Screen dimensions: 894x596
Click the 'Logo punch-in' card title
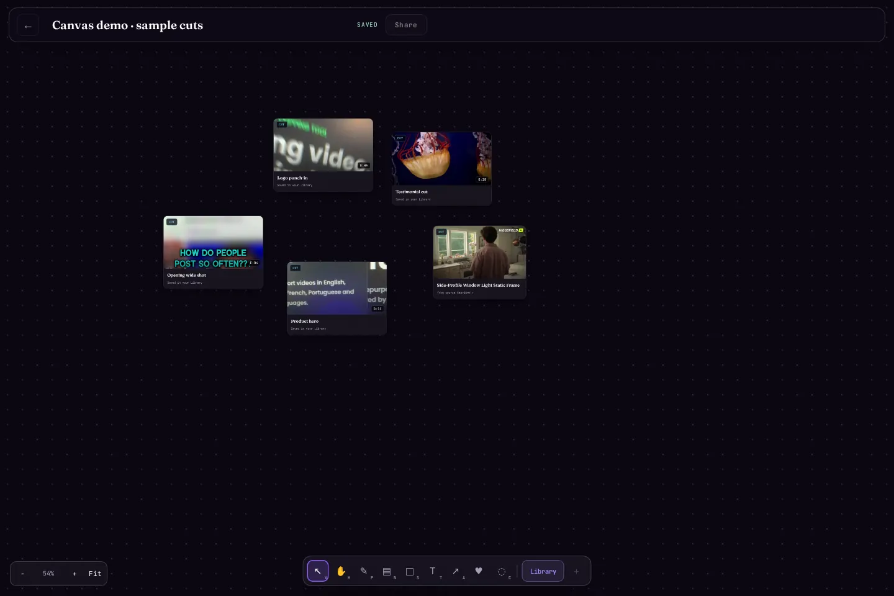292,178
